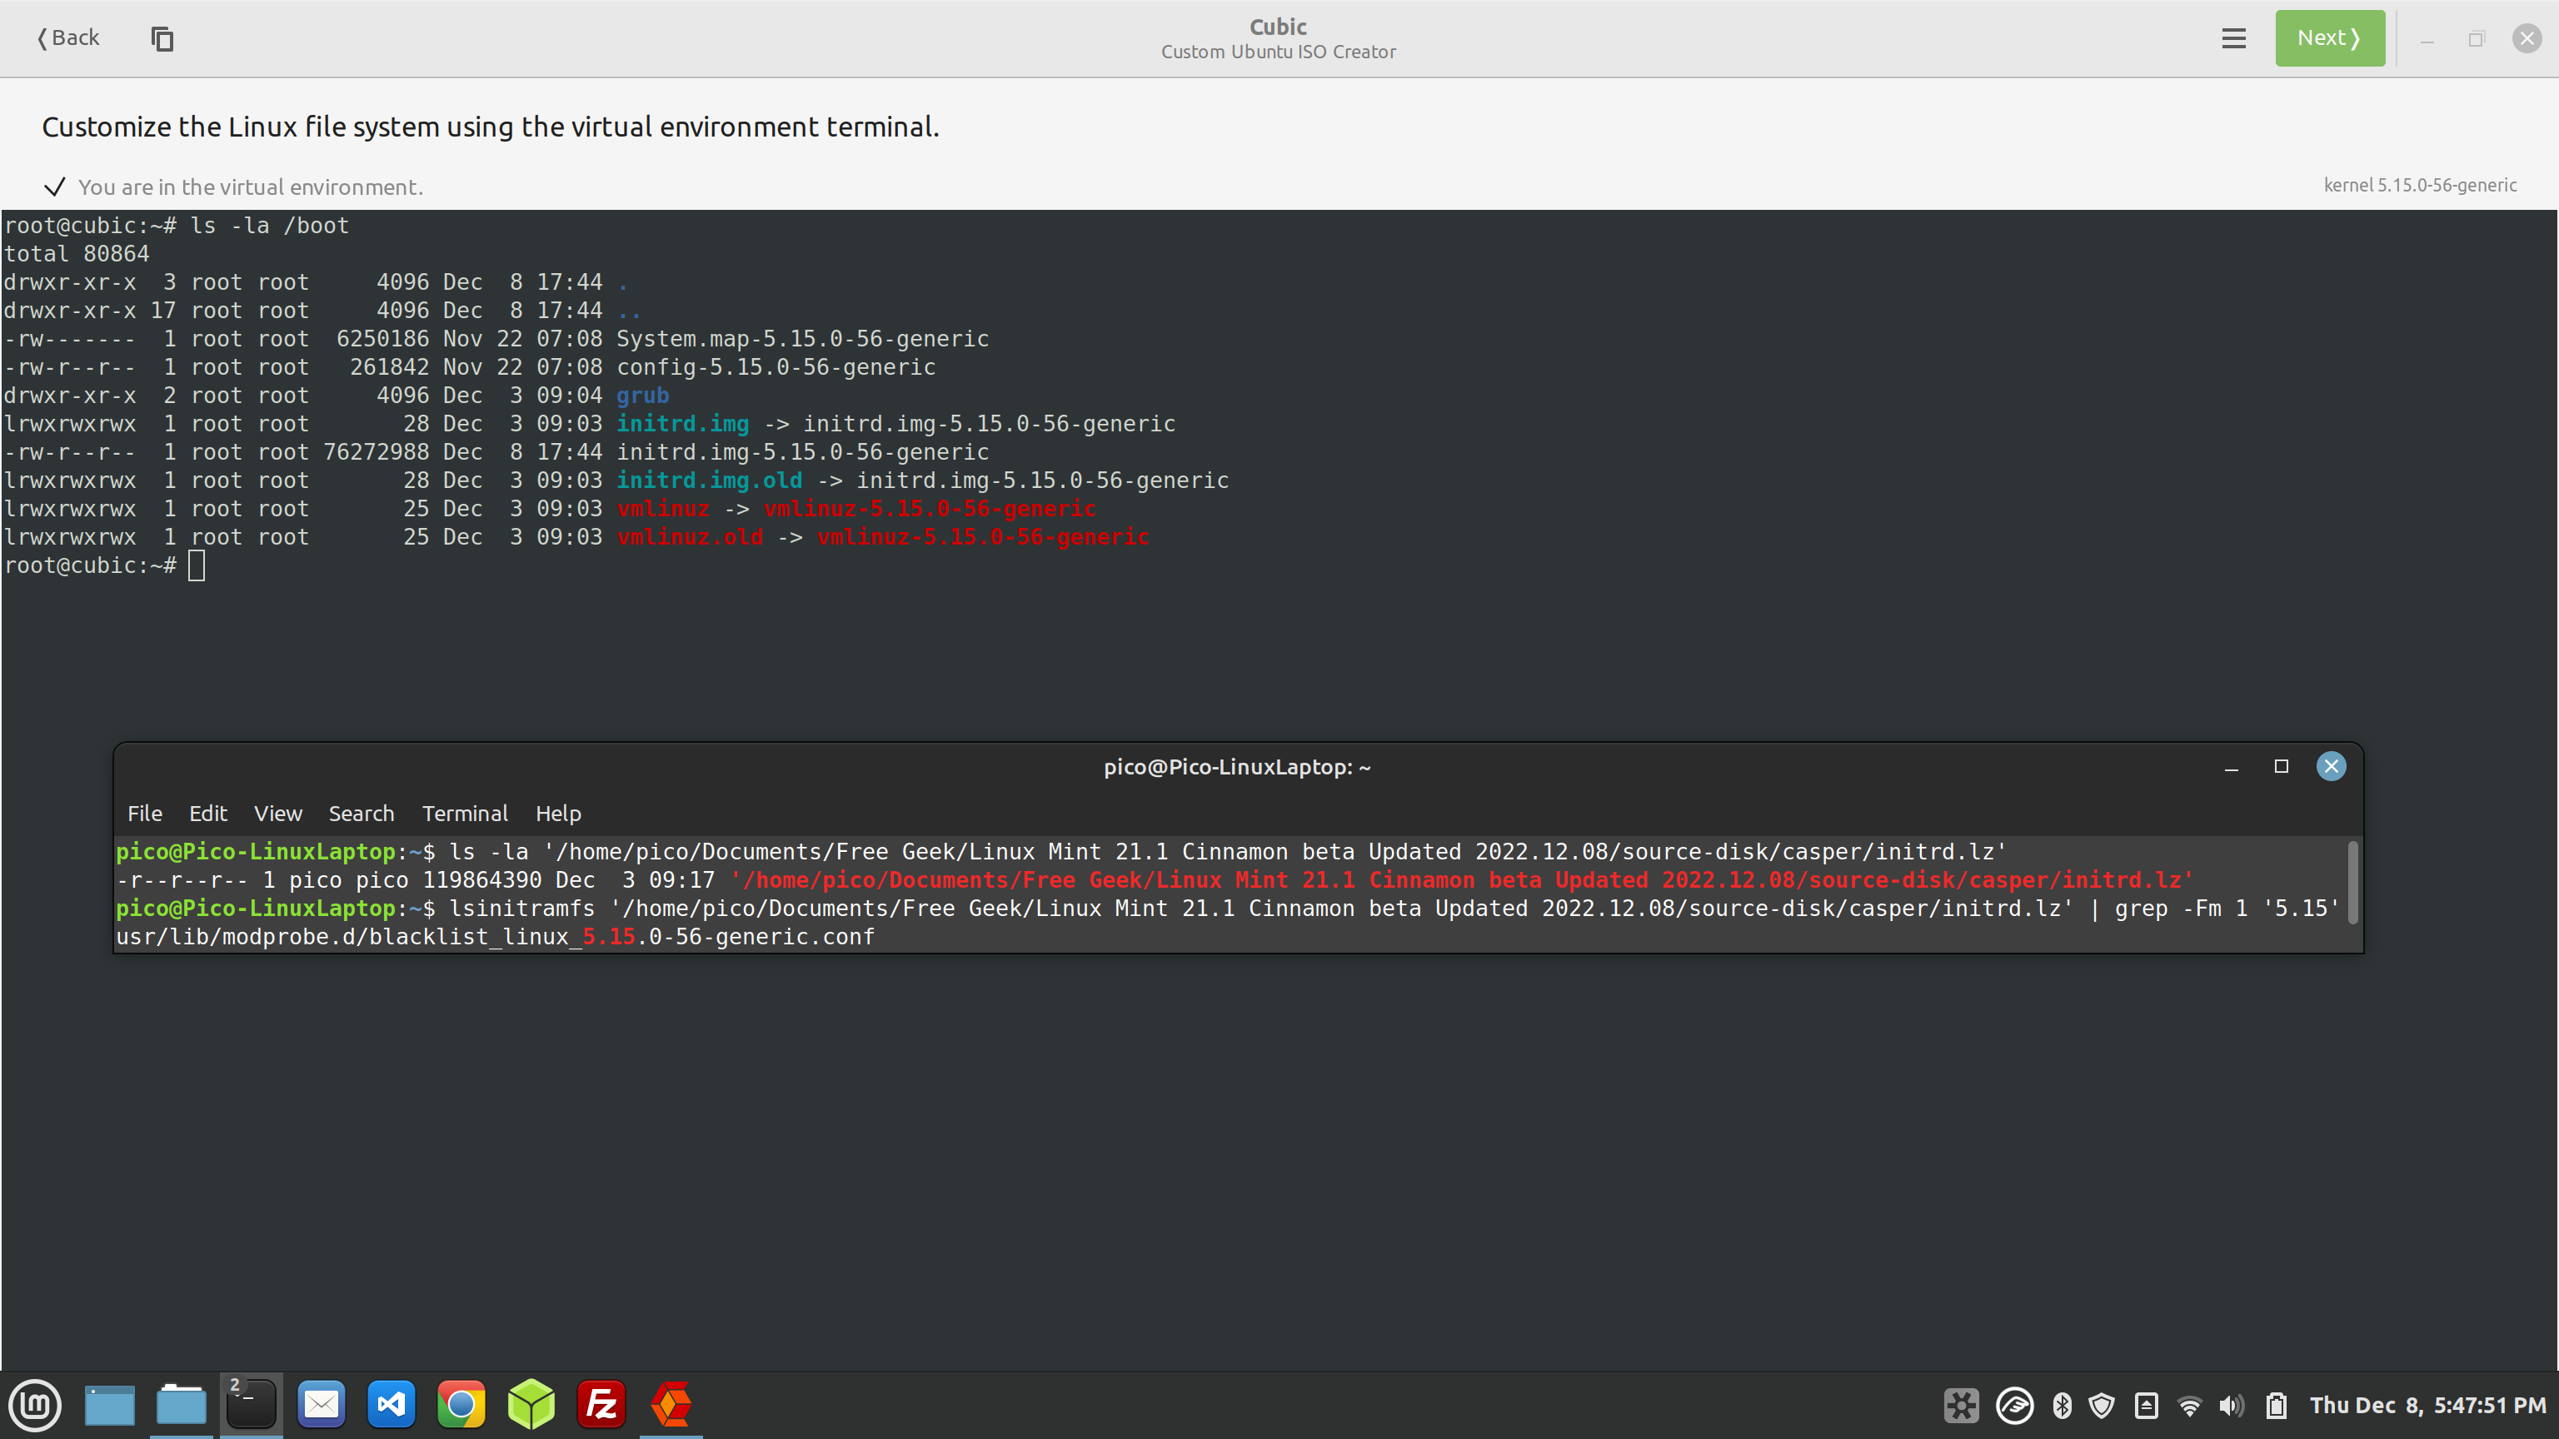Viewport: 2559px width, 1439px height.
Task: Click the green Cubic cube taskbar icon
Action: coord(531,1404)
